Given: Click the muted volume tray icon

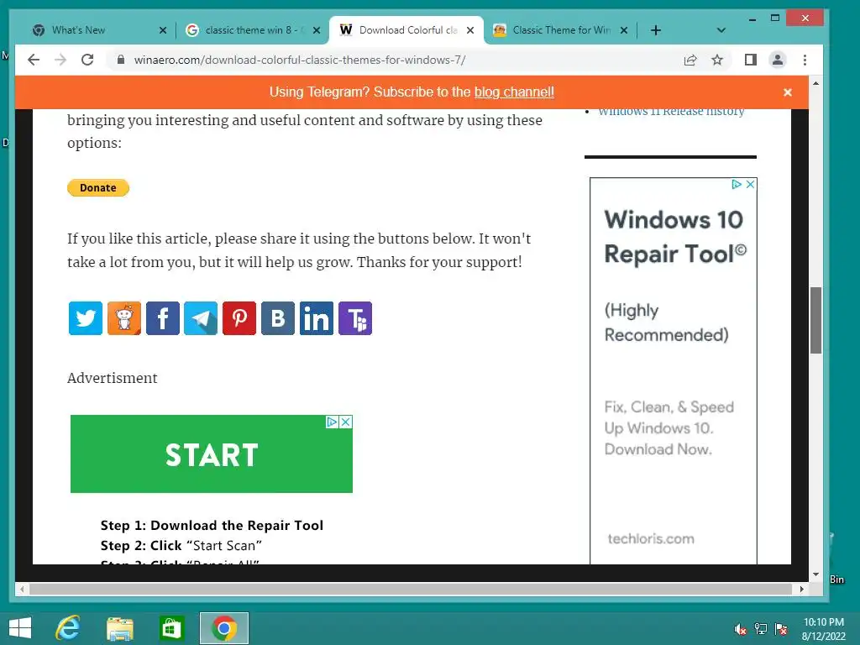Looking at the screenshot, I should 740,629.
